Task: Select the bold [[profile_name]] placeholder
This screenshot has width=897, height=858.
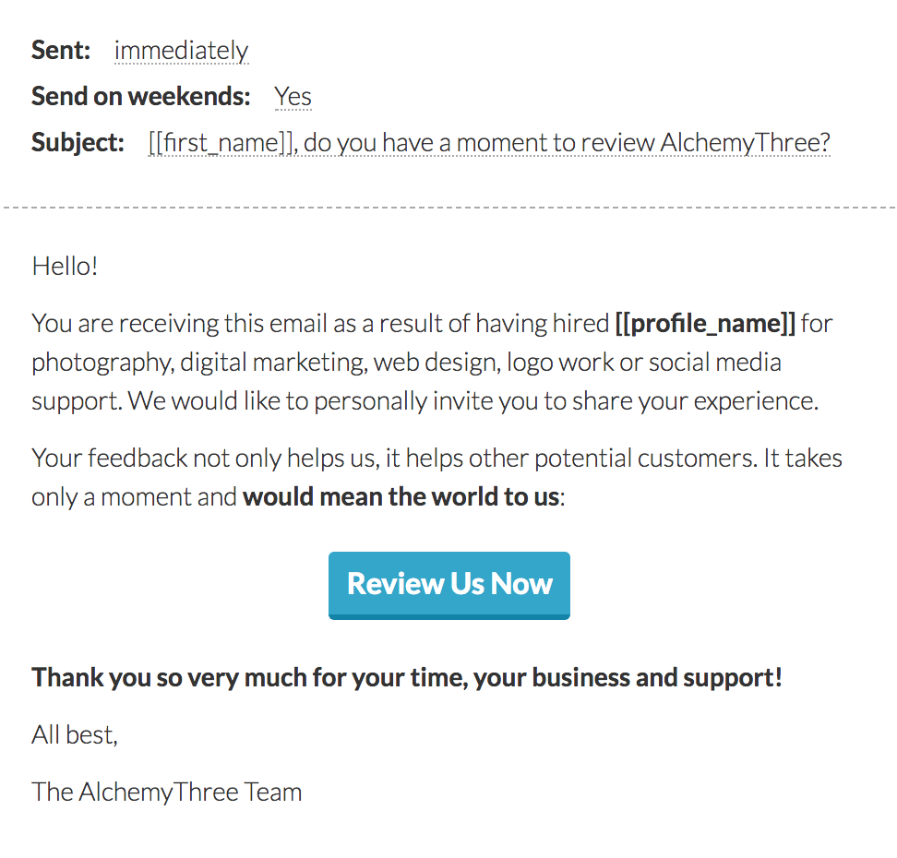Action: (x=705, y=324)
